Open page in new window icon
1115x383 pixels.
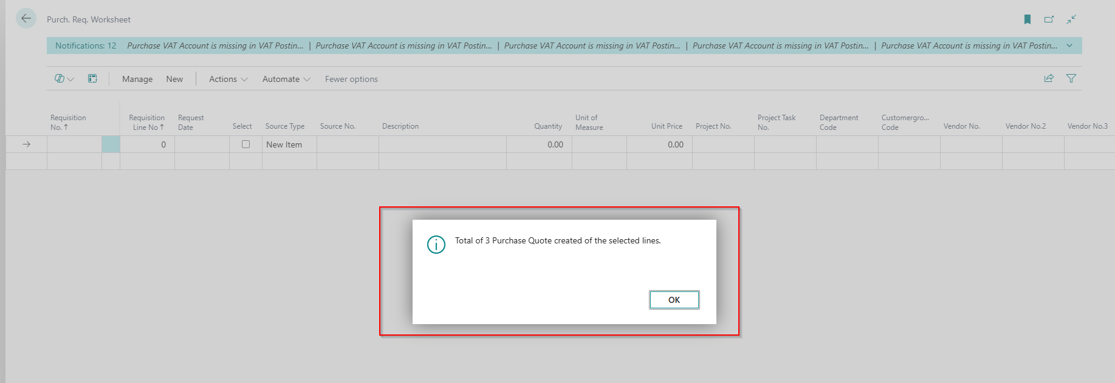(1049, 19)
